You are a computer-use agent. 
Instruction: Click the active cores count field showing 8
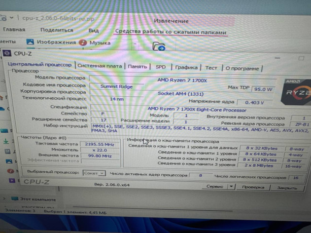[x=200, y=175]
